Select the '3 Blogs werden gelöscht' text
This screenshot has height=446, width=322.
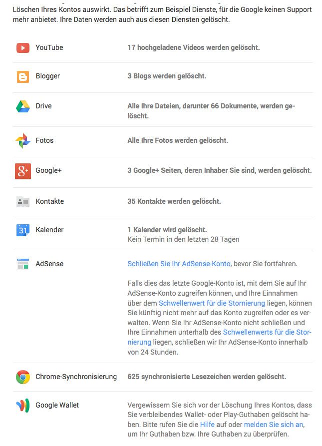(x=167, y=76)
